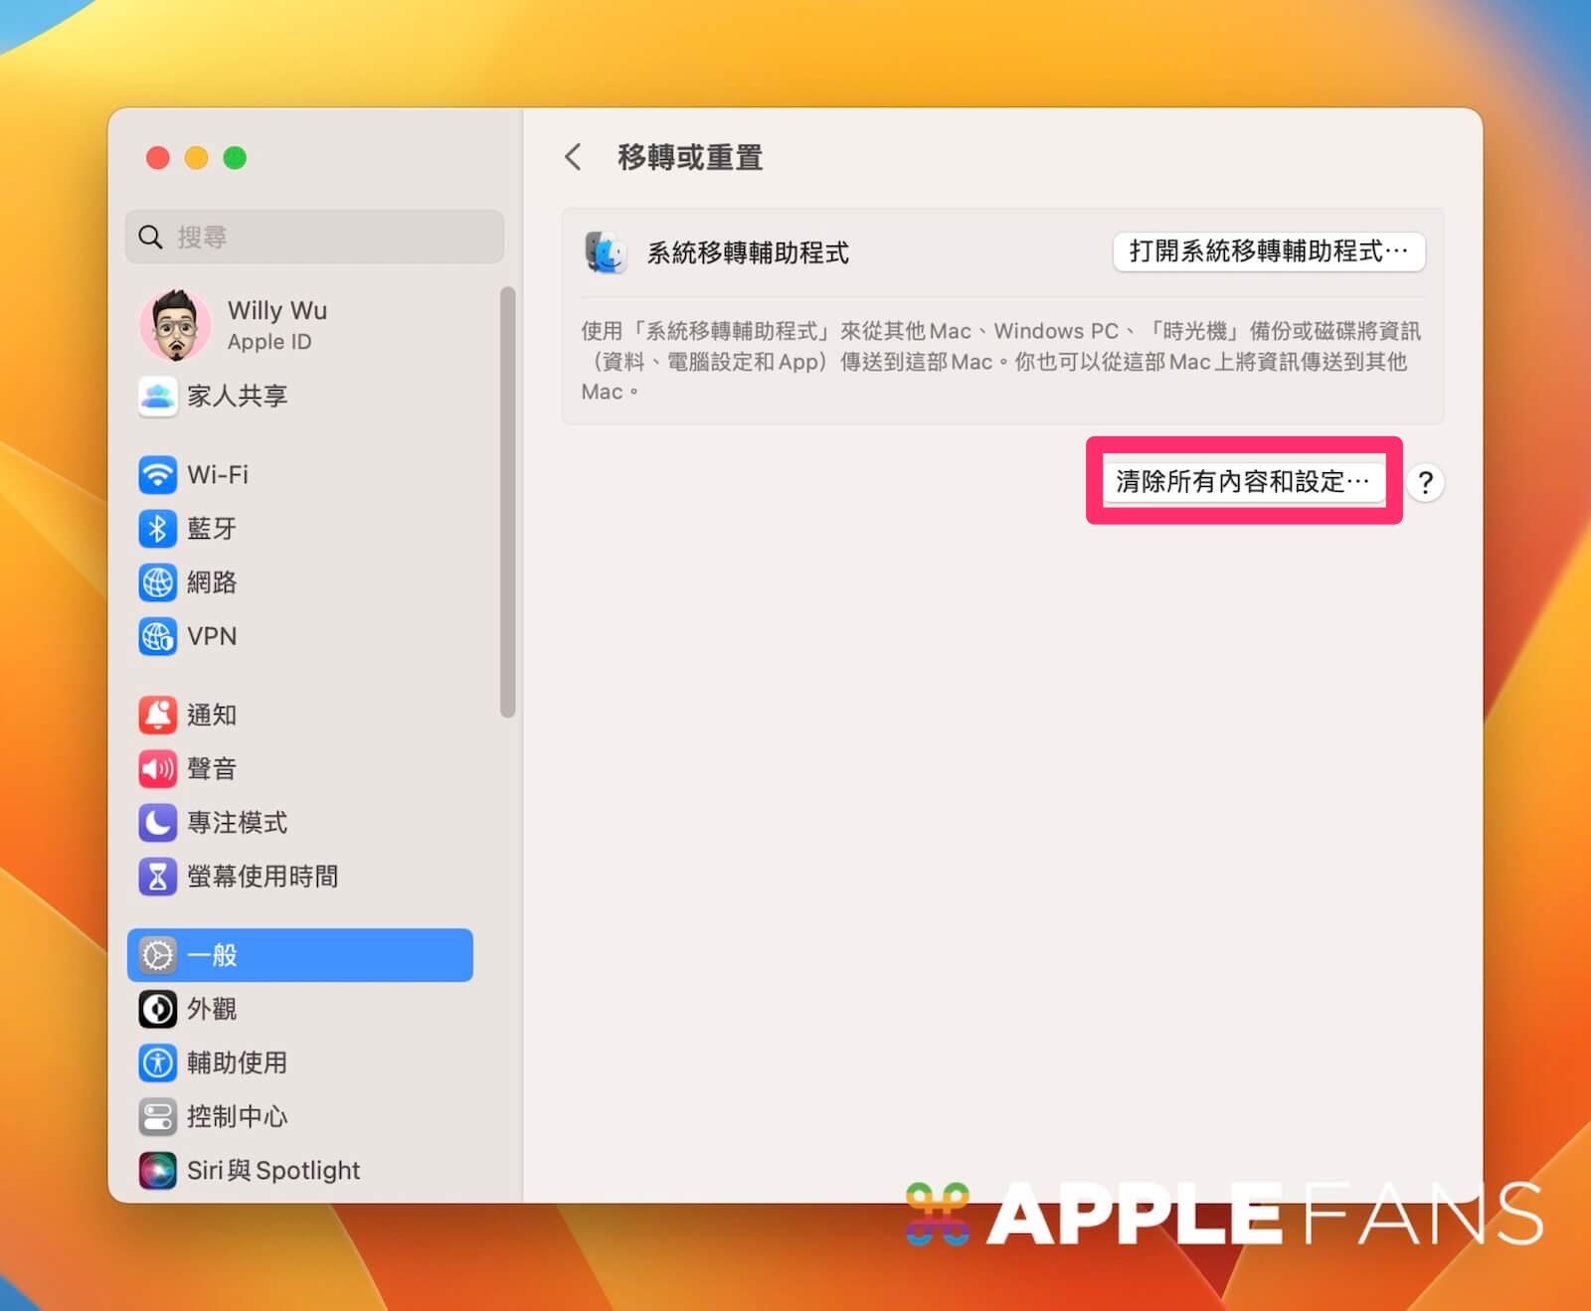Screen dimensions: 1591x1311
Task: Select the 通知 bell icon
Action: coord(159,715)
